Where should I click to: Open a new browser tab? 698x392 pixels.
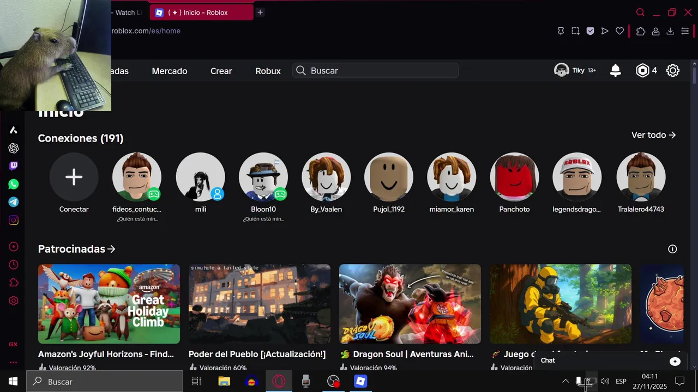(x=260, y=12)
